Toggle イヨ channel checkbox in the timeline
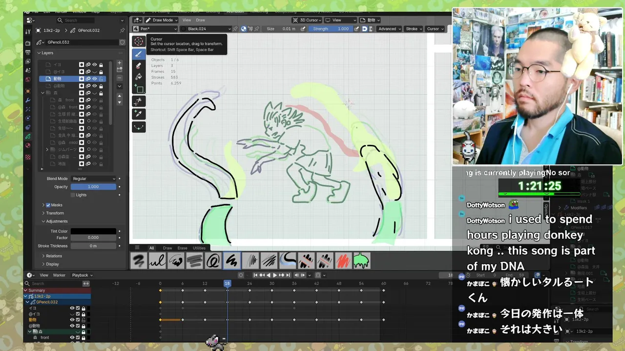Screen dimensions: 625x351 point(78,308)
